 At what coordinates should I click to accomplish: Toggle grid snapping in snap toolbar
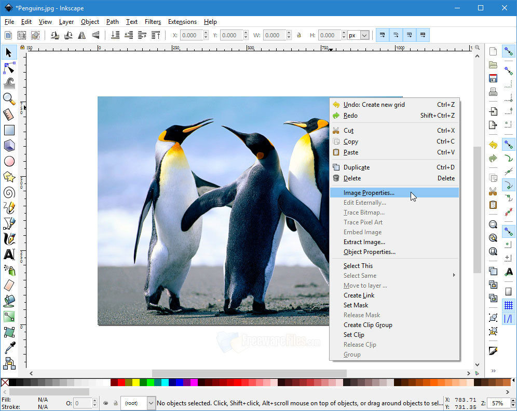(x=509, y=306)
